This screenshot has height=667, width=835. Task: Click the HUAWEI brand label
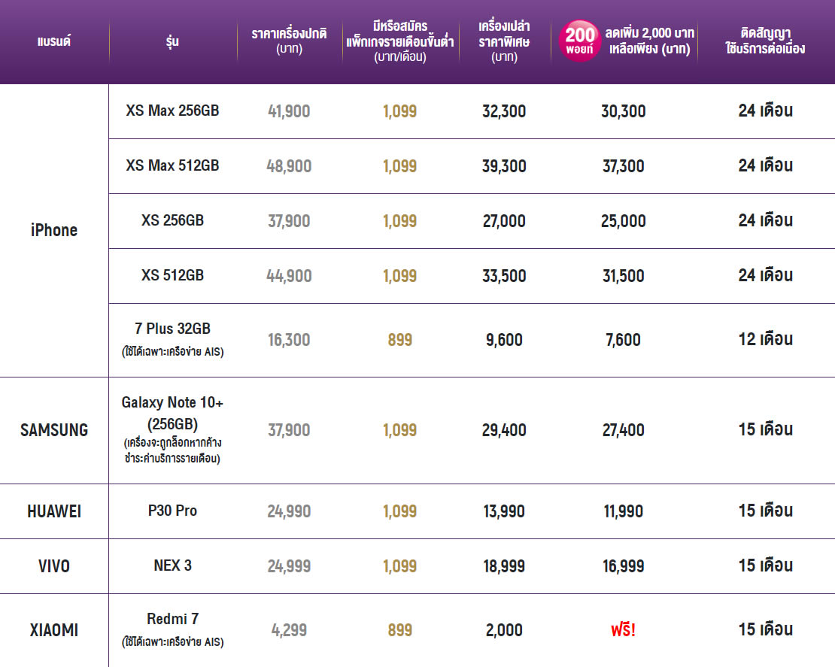coord(54,511)
